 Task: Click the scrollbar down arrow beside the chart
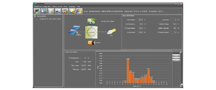pos(181,86)
